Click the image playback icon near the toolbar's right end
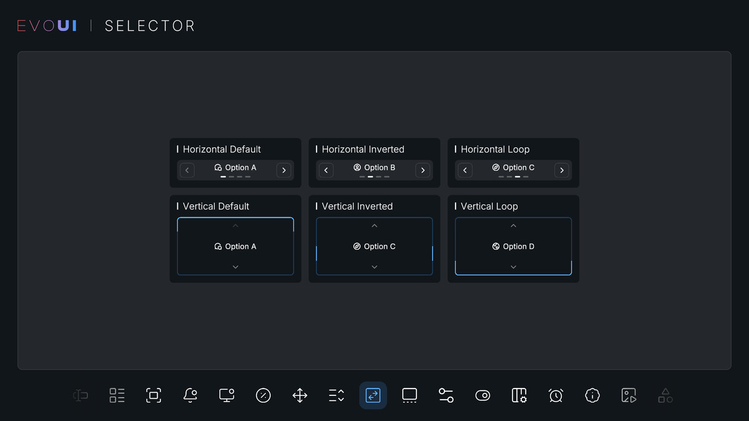This screenshot has height=421, width=749. coord(629,395)
